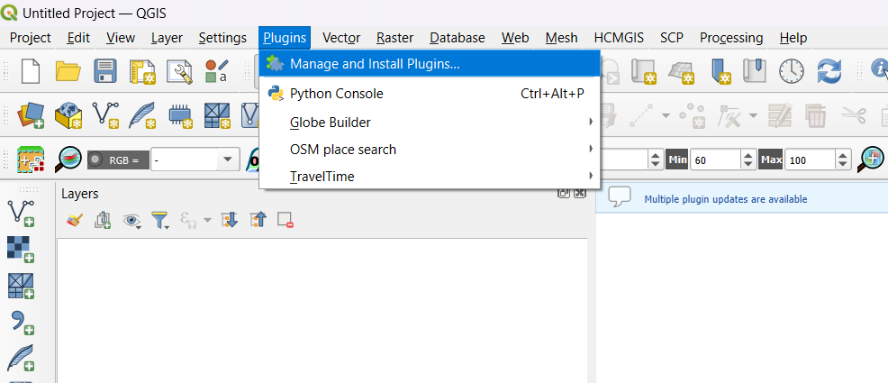
Task: Click Multiple plugin updates are available message
Action: coord(726,199)
